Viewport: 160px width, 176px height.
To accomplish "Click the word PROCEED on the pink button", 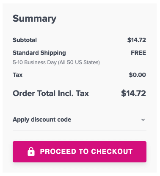I will [58, 151].
